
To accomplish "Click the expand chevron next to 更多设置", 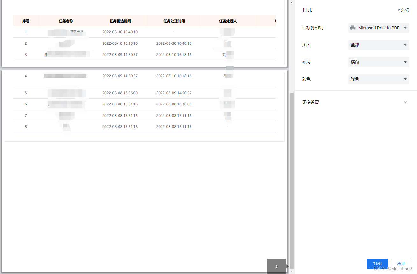I will coord(405,102).
